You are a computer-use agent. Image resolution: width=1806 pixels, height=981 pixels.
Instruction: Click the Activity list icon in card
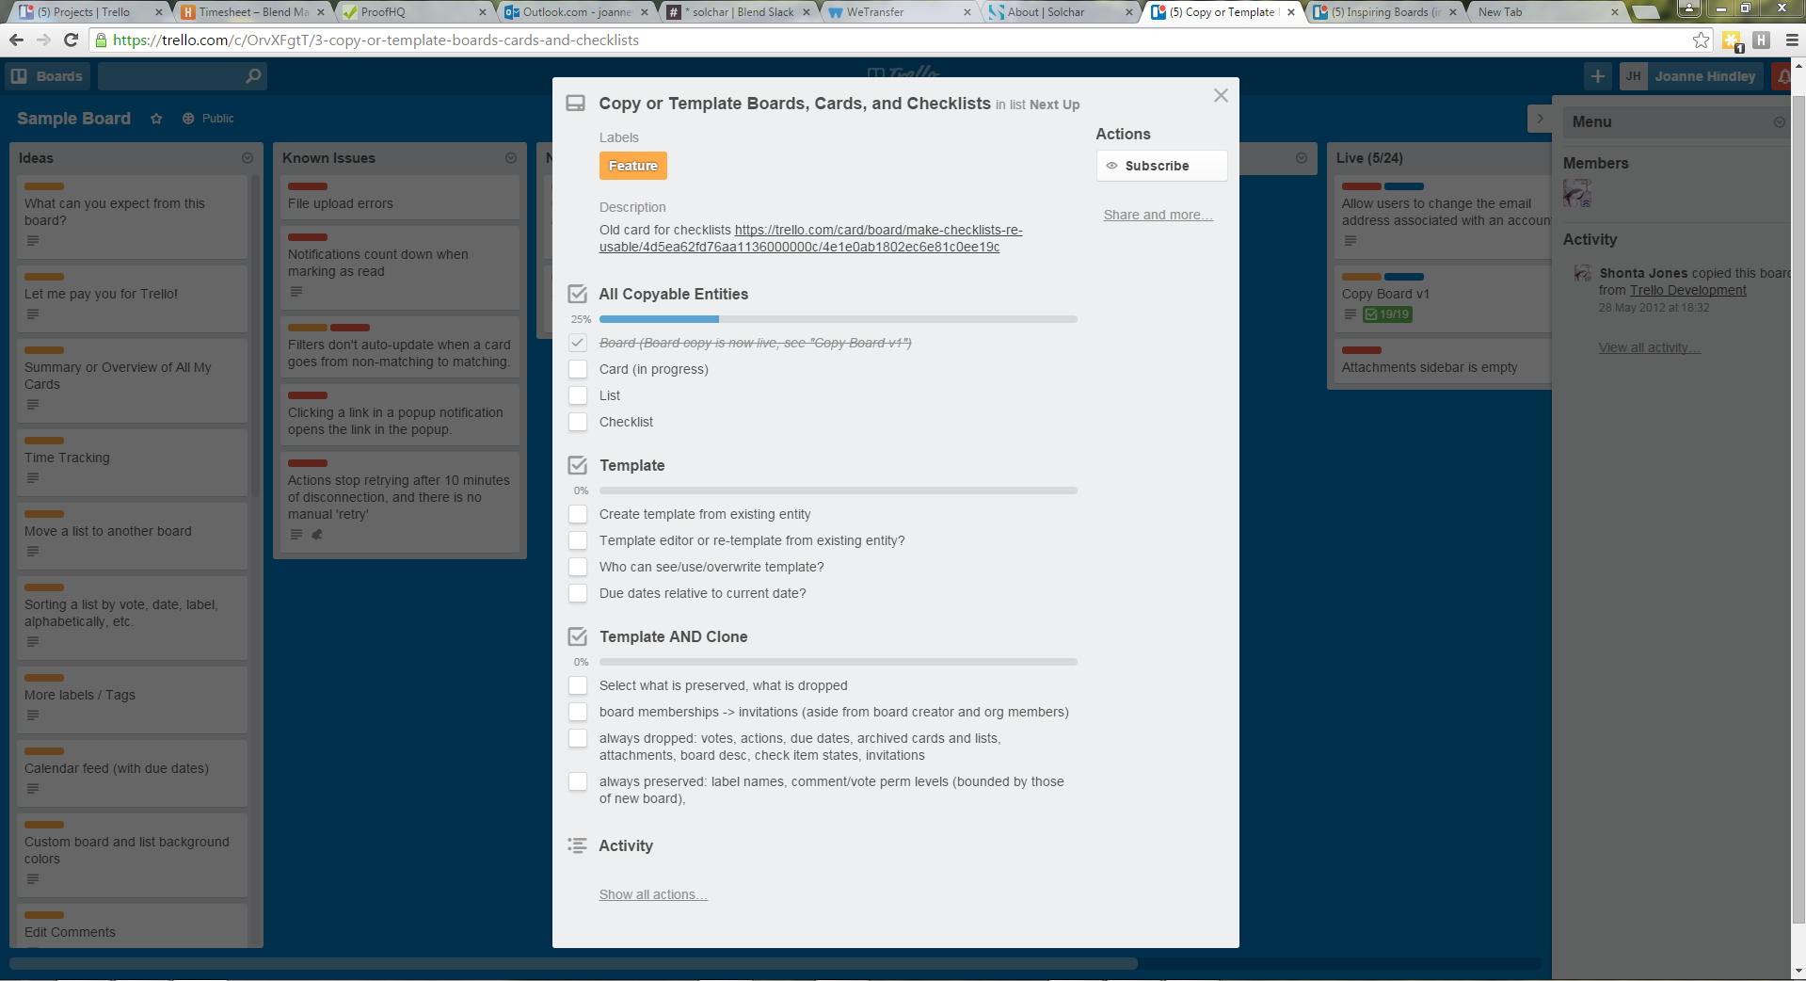(x=577, y=845)
